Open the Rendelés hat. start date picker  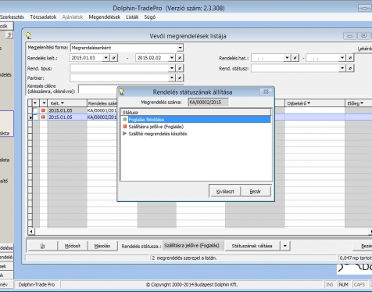[x=287, y=58]
